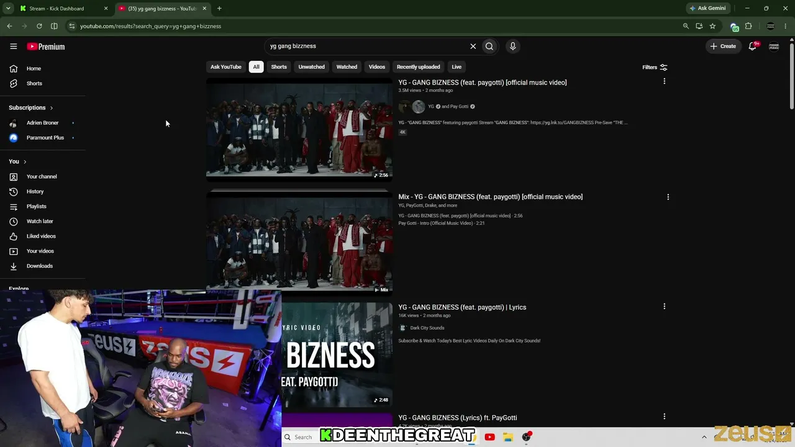Go to Home in the sidebar

(34, 68)
